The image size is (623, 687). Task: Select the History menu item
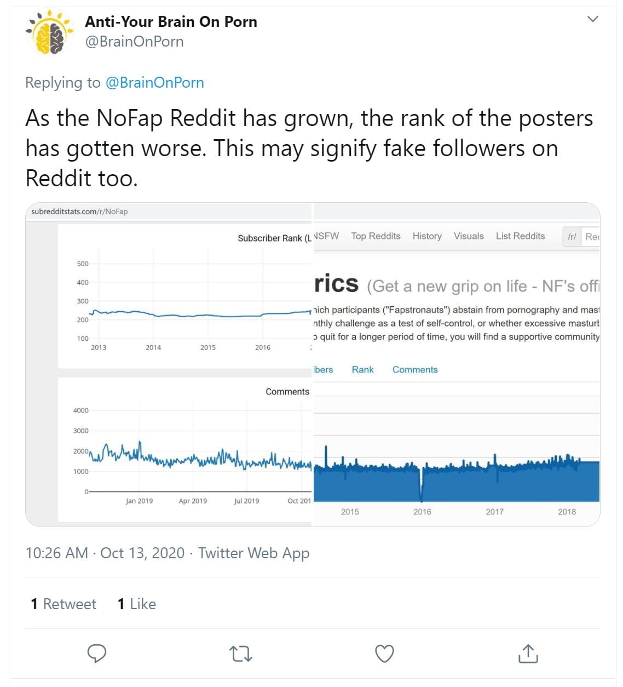pos(427,236)
